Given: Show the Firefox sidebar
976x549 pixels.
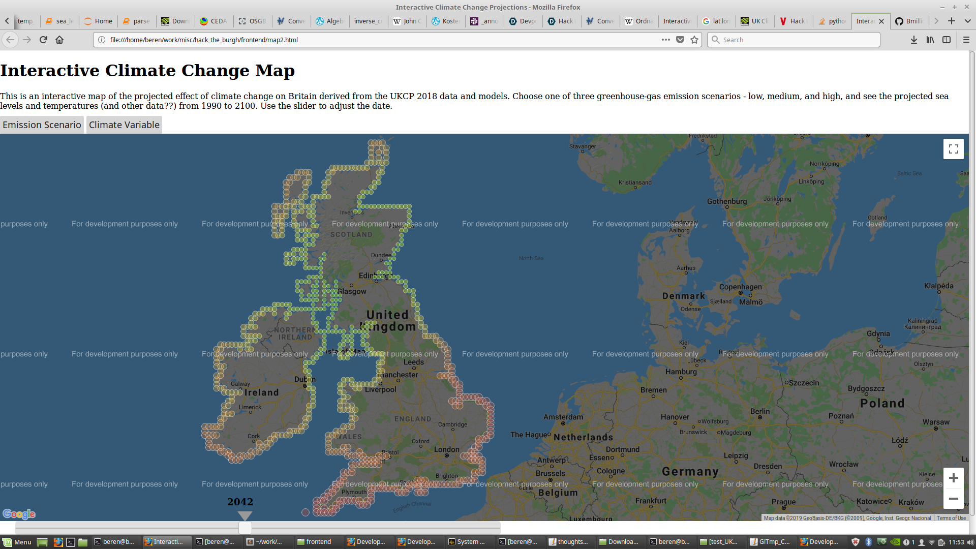Looking at the screenshot, I should (947, 40).
